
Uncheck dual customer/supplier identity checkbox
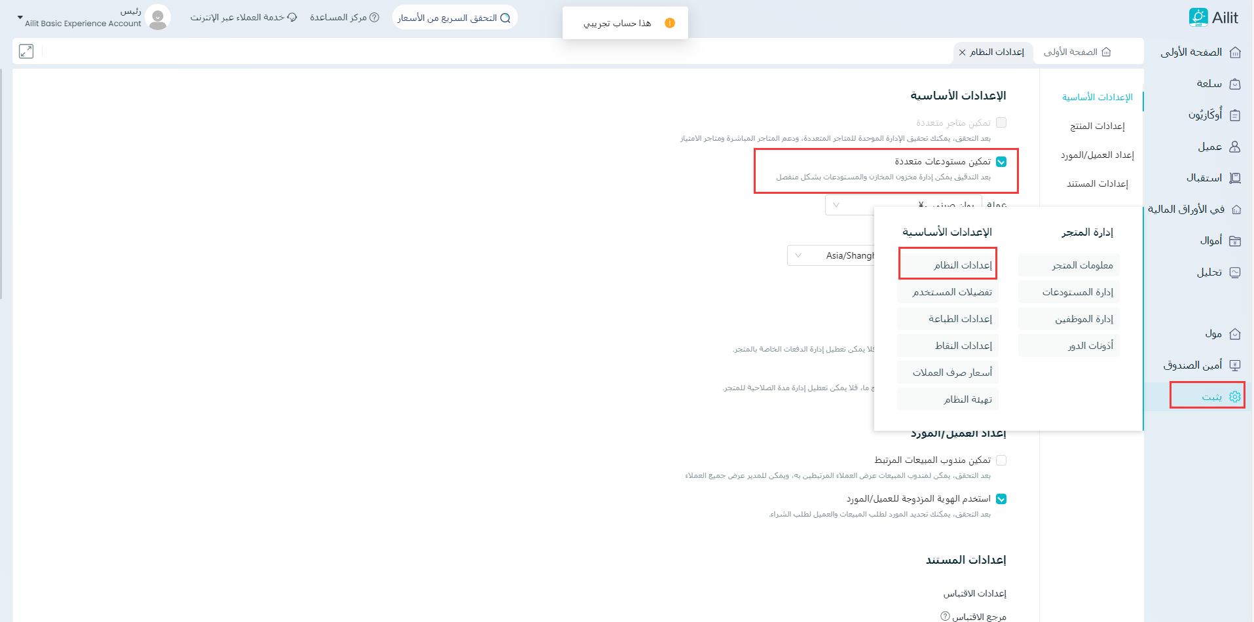tap(1001, 499)
